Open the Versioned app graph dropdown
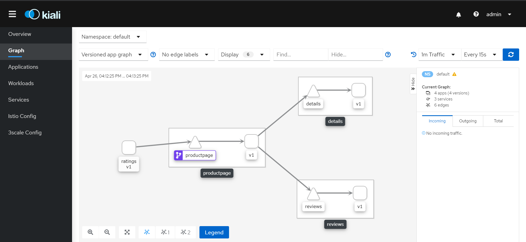526x242 pixels. click(113, 54)
